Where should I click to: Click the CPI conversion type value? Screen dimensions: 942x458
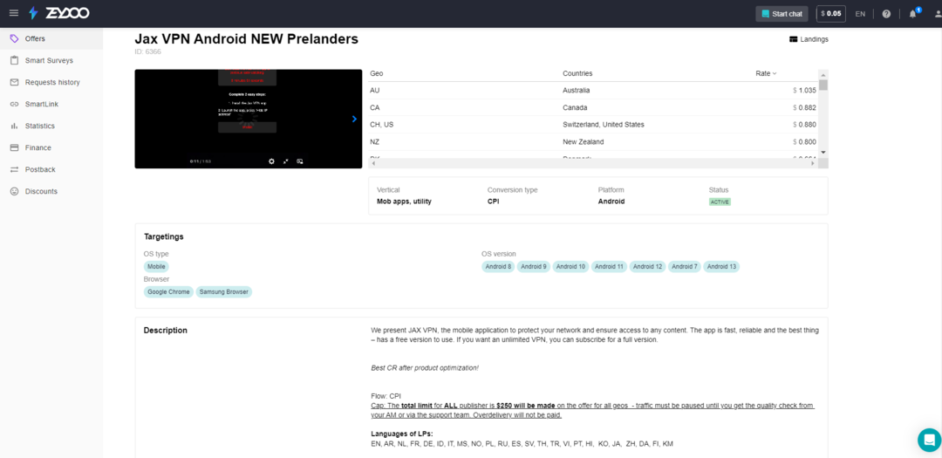493,202
